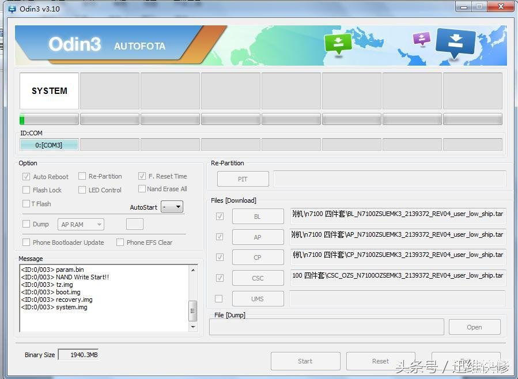This screenshot has height=379, width=518.
Task: Check Phone Bootloader Update
Action: pos(26,242)
